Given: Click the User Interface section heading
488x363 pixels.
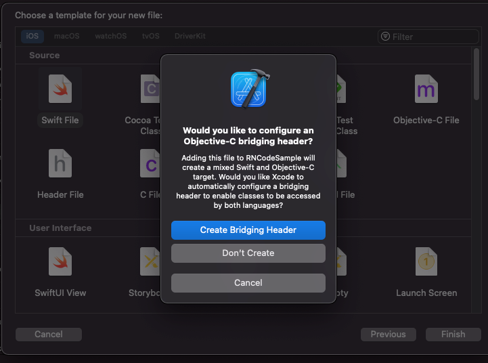Looking at the screenshot, I should [x=60, y=228].
